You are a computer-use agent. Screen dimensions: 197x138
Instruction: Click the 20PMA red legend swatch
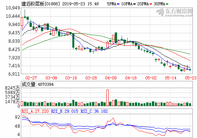tap(151, 4)
